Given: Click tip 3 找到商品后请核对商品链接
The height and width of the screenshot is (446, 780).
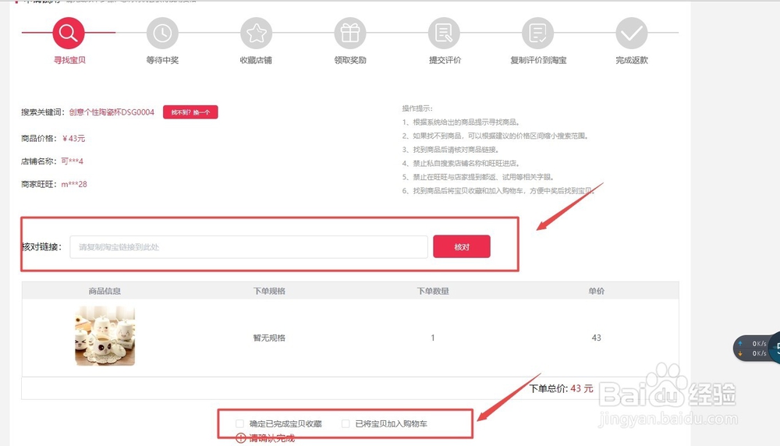Looking at the screenshot, I should pos(451,149).
